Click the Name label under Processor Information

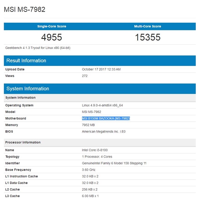coord(10,150)
